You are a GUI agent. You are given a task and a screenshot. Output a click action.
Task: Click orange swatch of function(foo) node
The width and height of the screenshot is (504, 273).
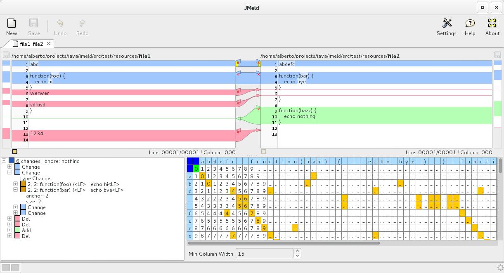coord(23,184)
